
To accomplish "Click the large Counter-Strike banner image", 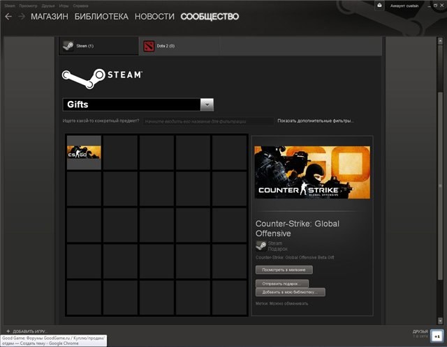I will pyautogui.click(x=312, y=172).
